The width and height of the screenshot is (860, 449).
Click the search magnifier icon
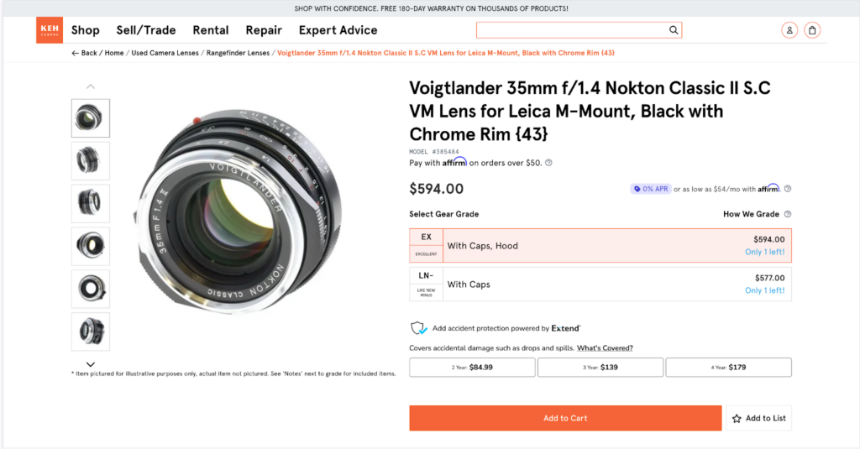coord(674,30)
